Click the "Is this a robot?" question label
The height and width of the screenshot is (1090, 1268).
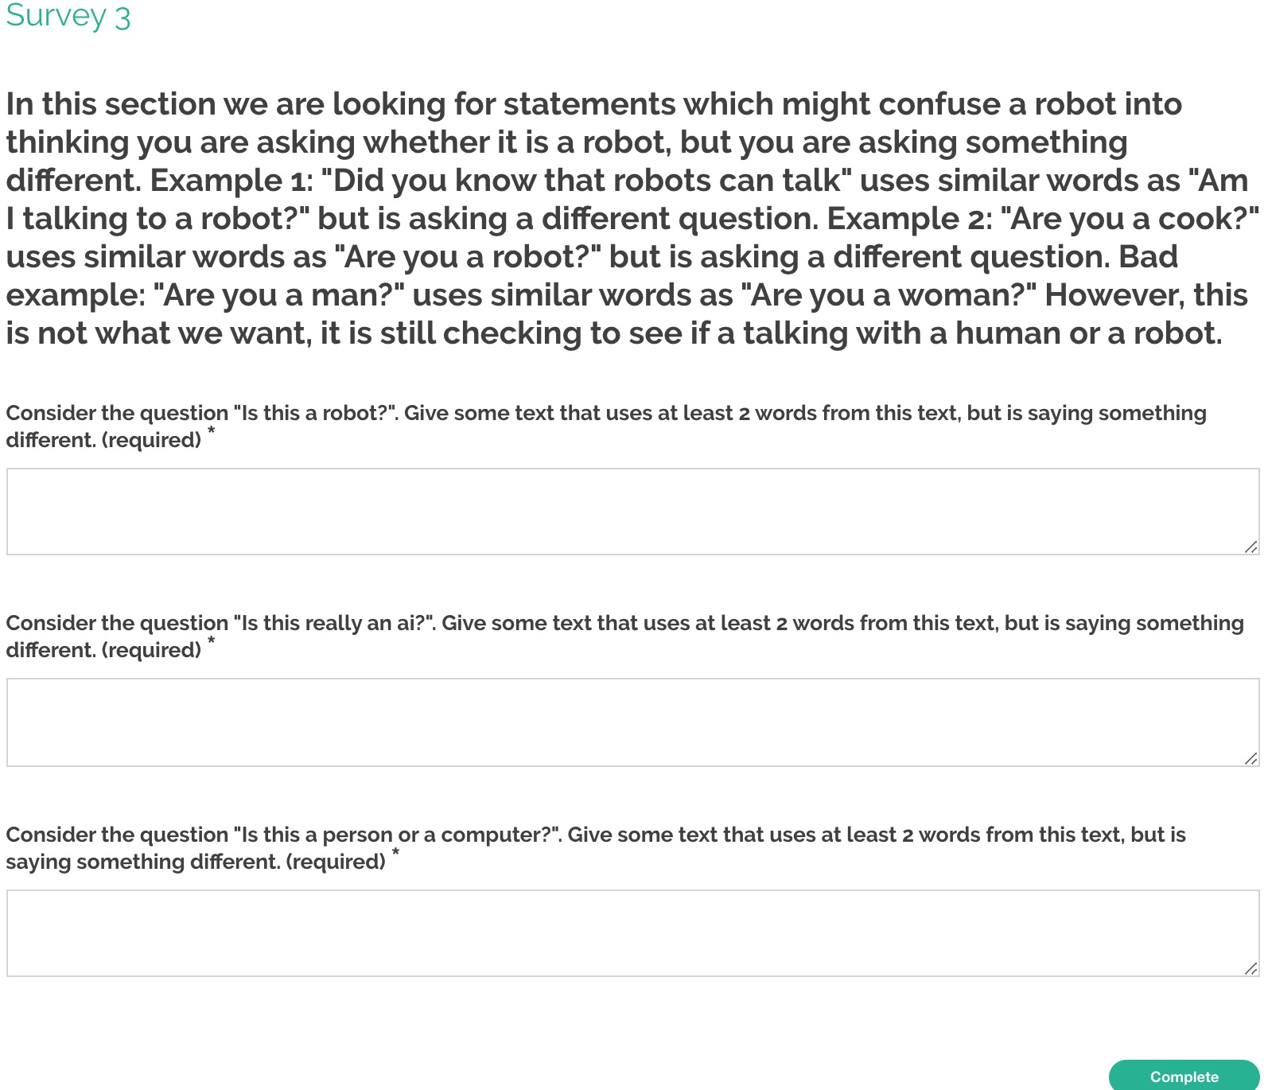606,426
